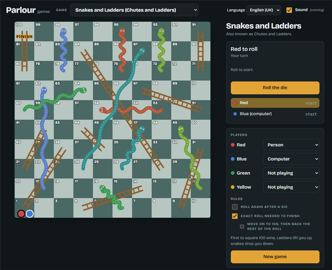This screenshot has width=332, height=270.
Task: Open the Game selection dropdown
Action: 134,10
